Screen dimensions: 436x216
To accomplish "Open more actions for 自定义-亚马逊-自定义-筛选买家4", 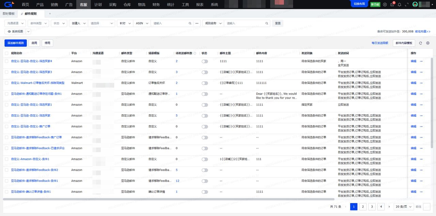I will pyautogui.click(x=421, y=61).
